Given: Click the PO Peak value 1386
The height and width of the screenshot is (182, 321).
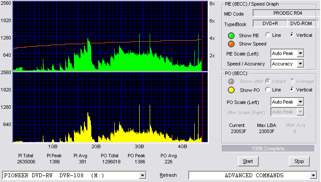Looking at the screenshot, I should 140,162.
